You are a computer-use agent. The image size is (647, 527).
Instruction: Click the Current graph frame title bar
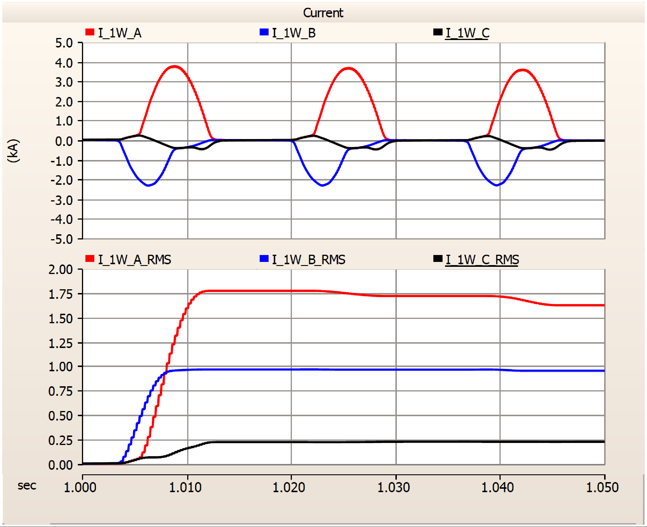coord(323,13)
